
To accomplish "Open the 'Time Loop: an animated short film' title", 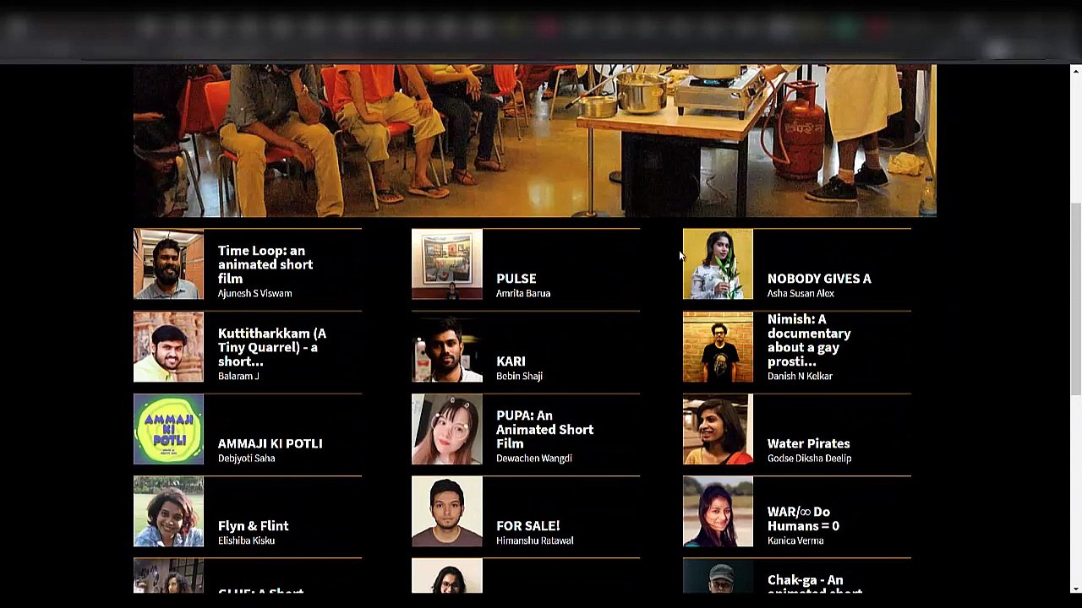I will coord(265,264).
